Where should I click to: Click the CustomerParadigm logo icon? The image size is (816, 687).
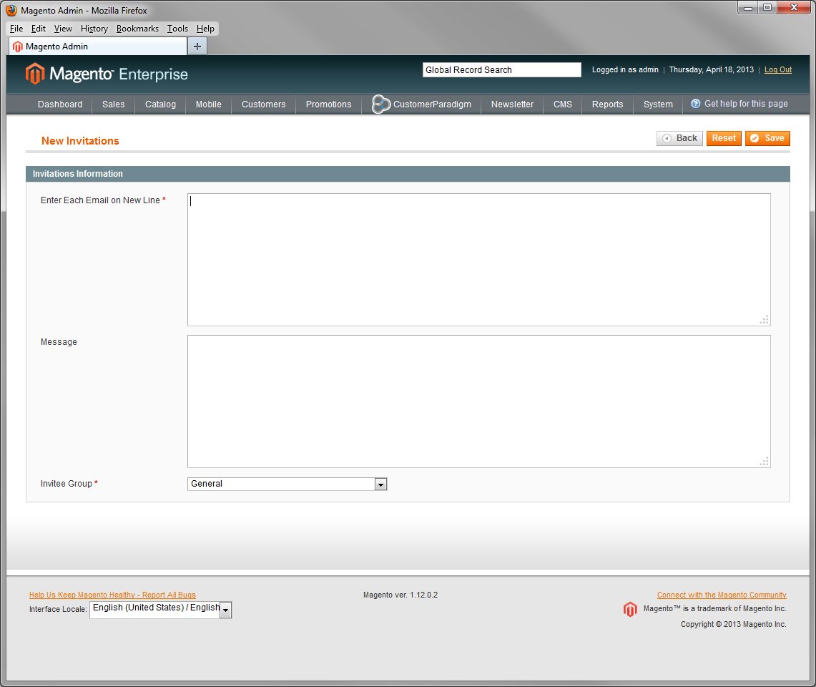[381, 104]
